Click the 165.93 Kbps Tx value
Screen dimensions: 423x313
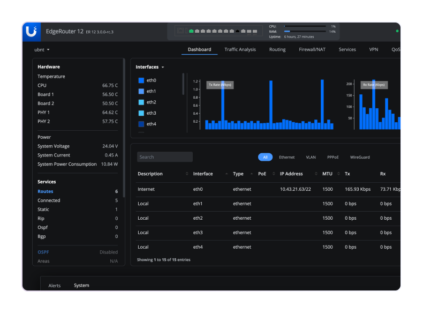[x=358, y=190]
